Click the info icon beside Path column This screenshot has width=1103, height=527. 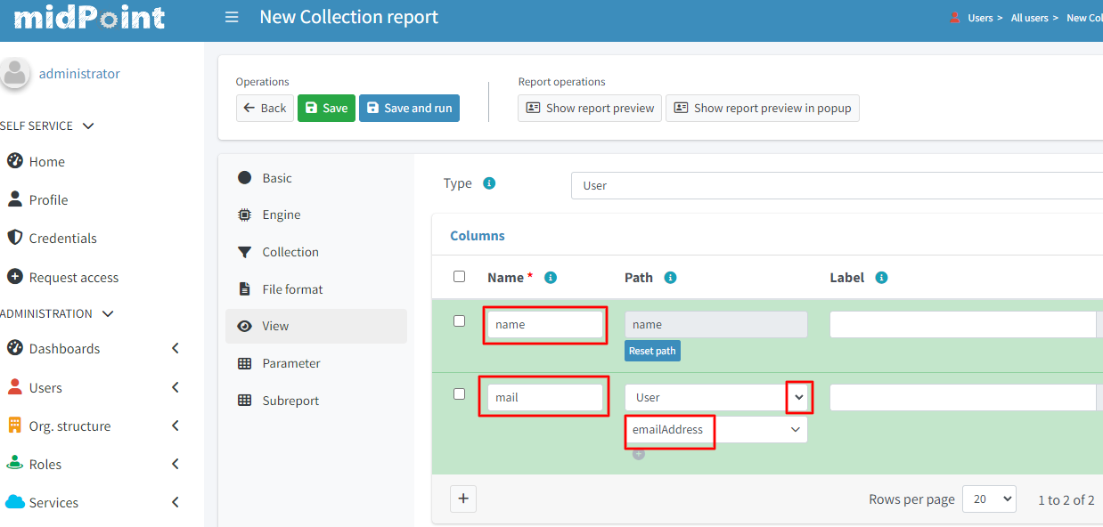pyautogui.click(x=670, y=278)
